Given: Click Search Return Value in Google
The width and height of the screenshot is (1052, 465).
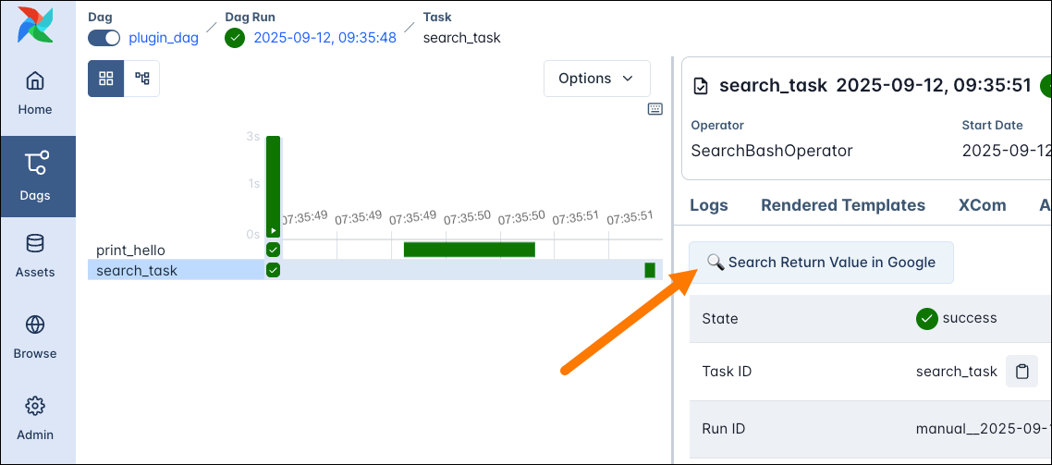Looking at the screenshot, I should point(821,263).
